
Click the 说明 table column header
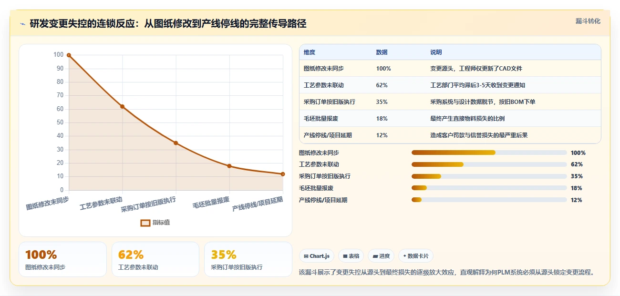(x=436, y=52)
